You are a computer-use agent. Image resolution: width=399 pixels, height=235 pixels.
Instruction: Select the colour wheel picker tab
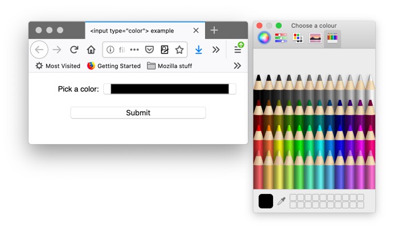click(x=263, y=38)
